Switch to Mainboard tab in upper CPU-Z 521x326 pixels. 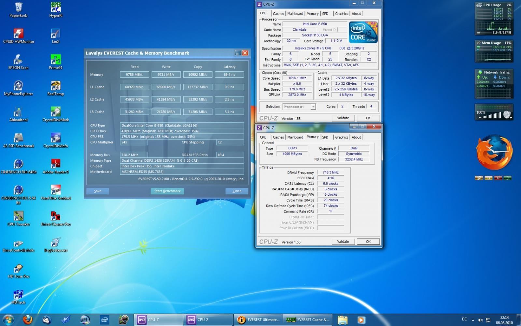pyautogui.click(x=295, y=14)
